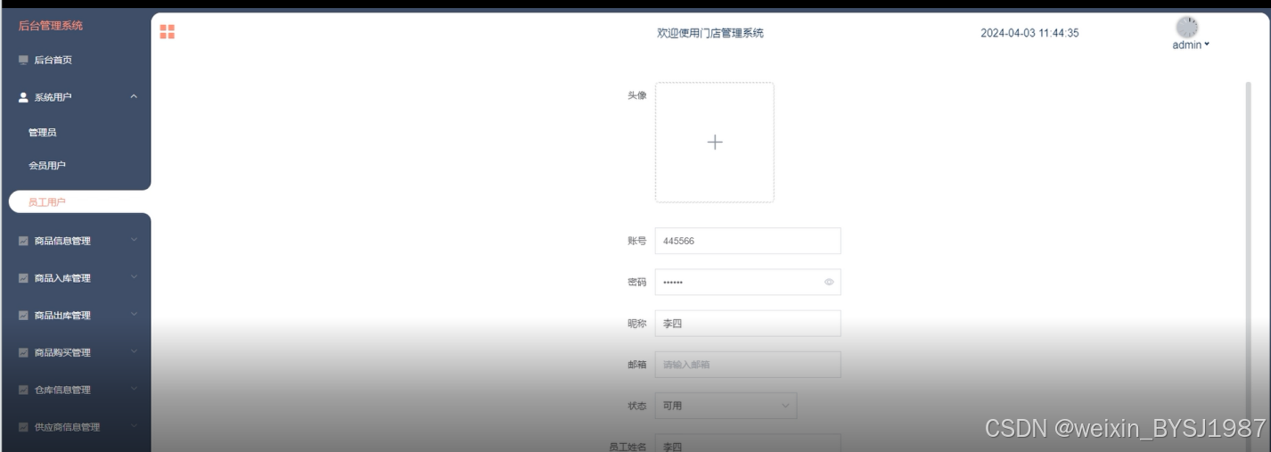
Task: Click the 后台首页 monitor icon
Action: [x=23, y=60]
